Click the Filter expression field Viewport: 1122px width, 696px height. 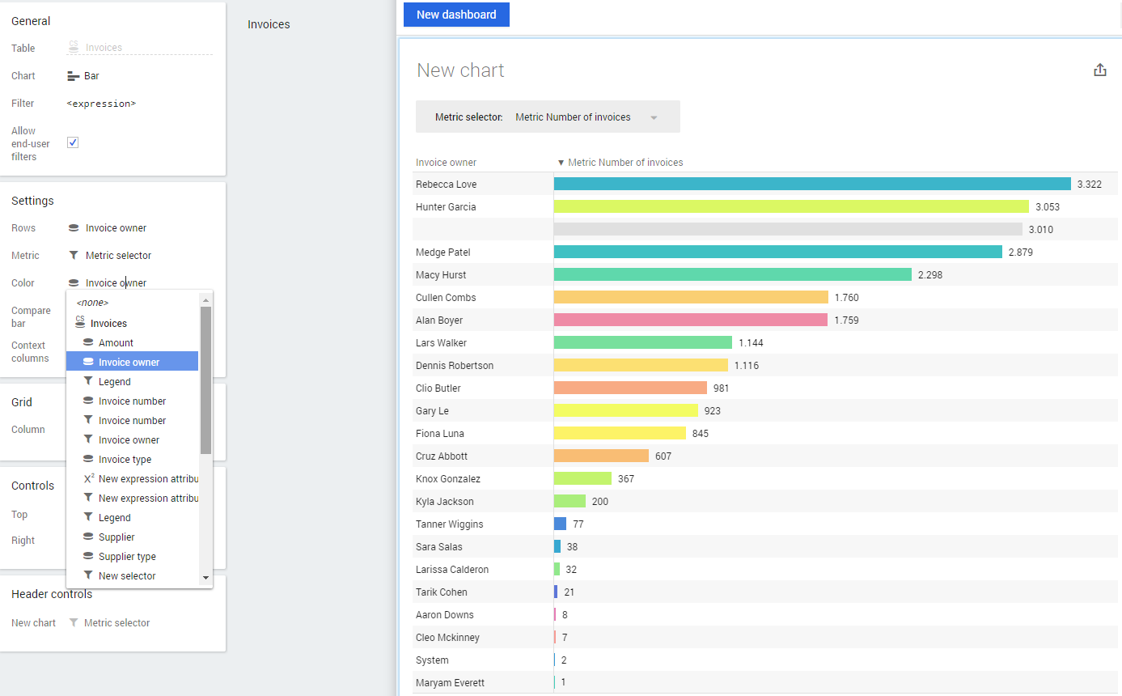(101, 104)
